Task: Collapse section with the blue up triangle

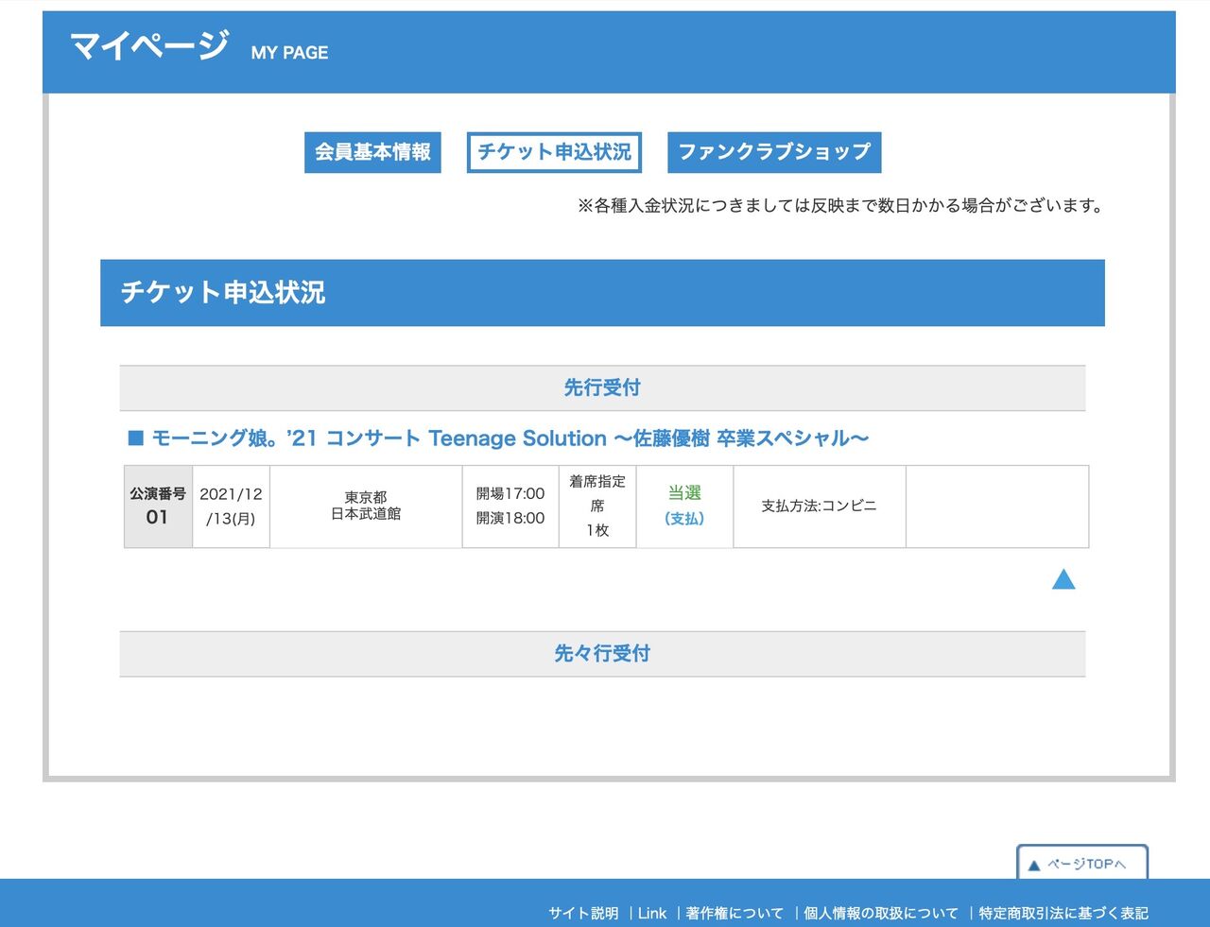Action: point(1063,579)
